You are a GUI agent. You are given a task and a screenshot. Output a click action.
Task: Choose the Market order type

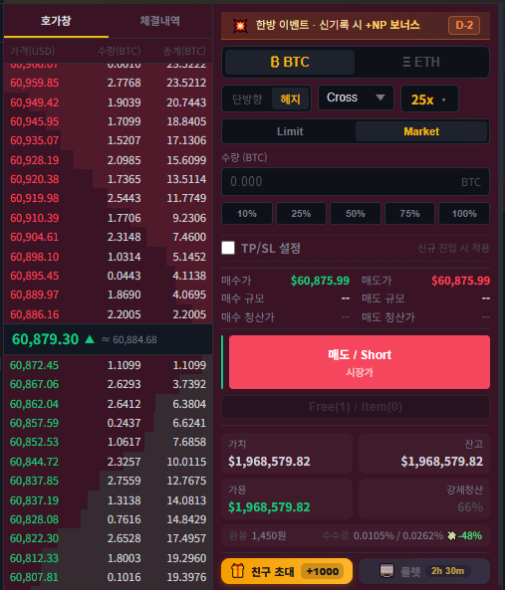(x=421, y=131)
